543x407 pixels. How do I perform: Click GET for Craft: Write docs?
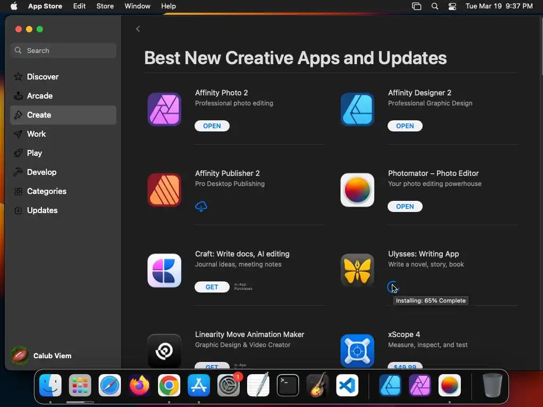[x=212, y=287]
